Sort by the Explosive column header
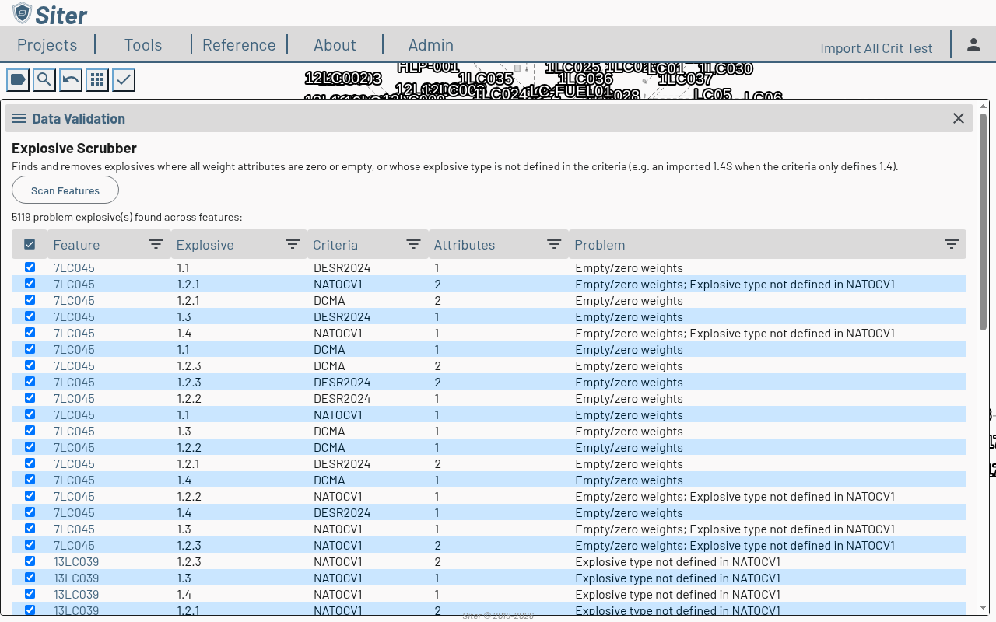996x622 pixels. (205, 245)
